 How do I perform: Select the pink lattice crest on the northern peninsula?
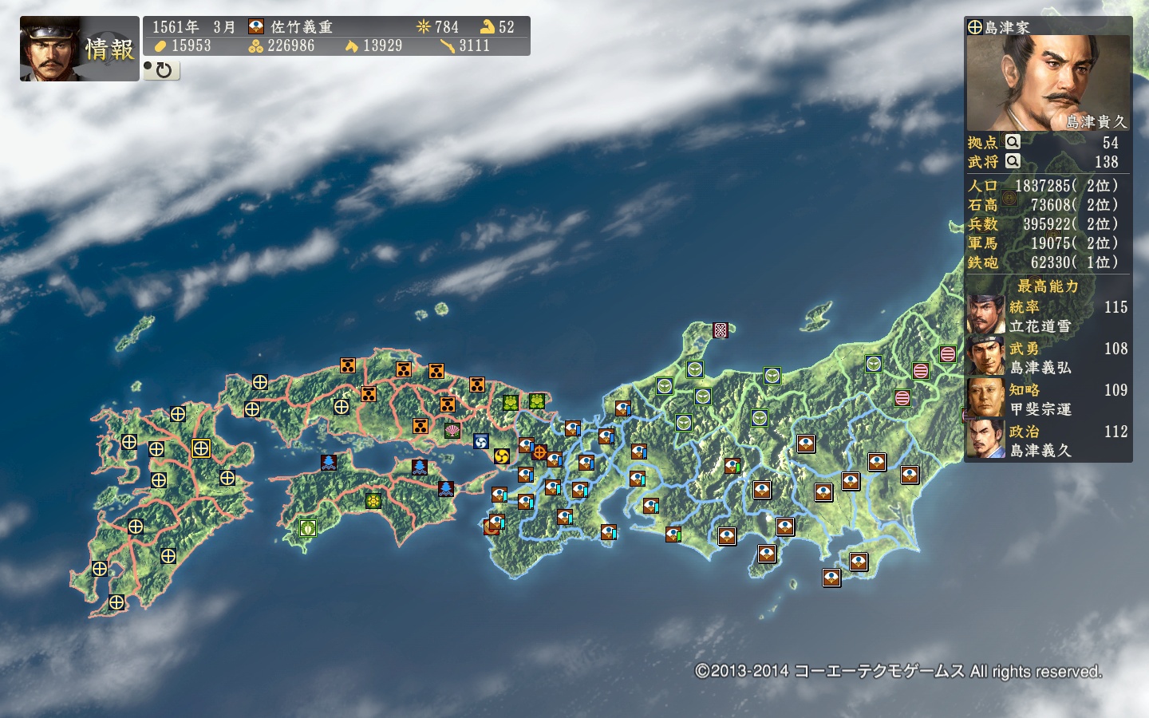pyautogui.click(x=721, y=330)
